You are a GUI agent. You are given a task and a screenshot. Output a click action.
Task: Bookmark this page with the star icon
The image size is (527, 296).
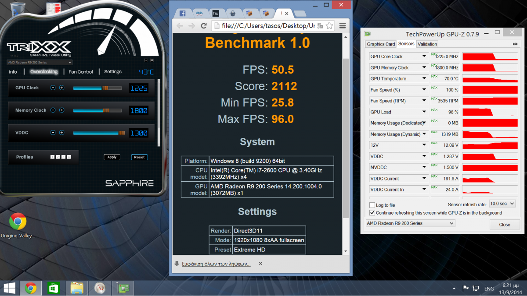(329, 25)
